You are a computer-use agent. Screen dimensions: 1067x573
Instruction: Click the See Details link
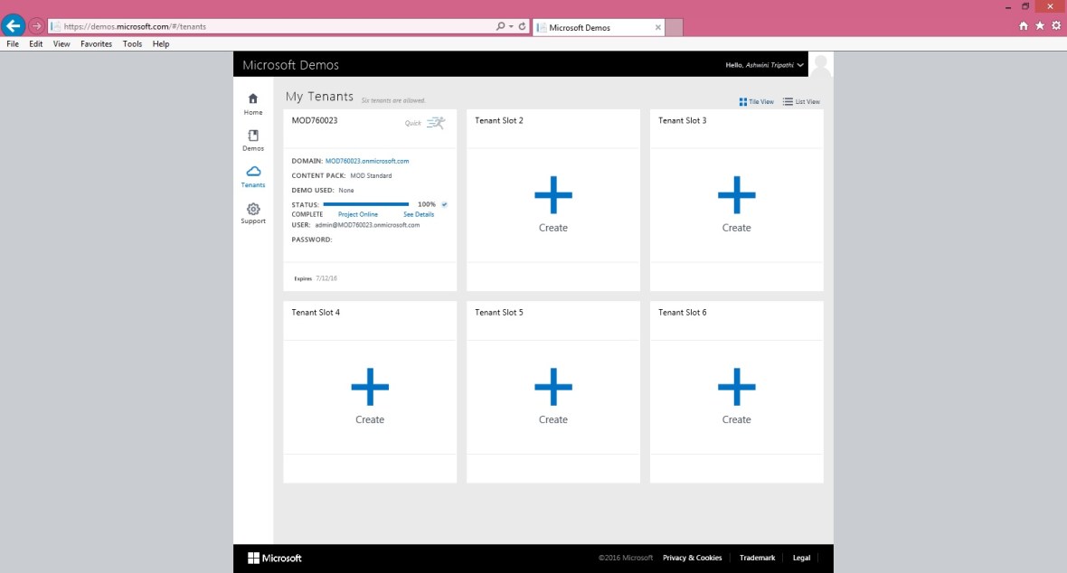[x=419, y=215]
